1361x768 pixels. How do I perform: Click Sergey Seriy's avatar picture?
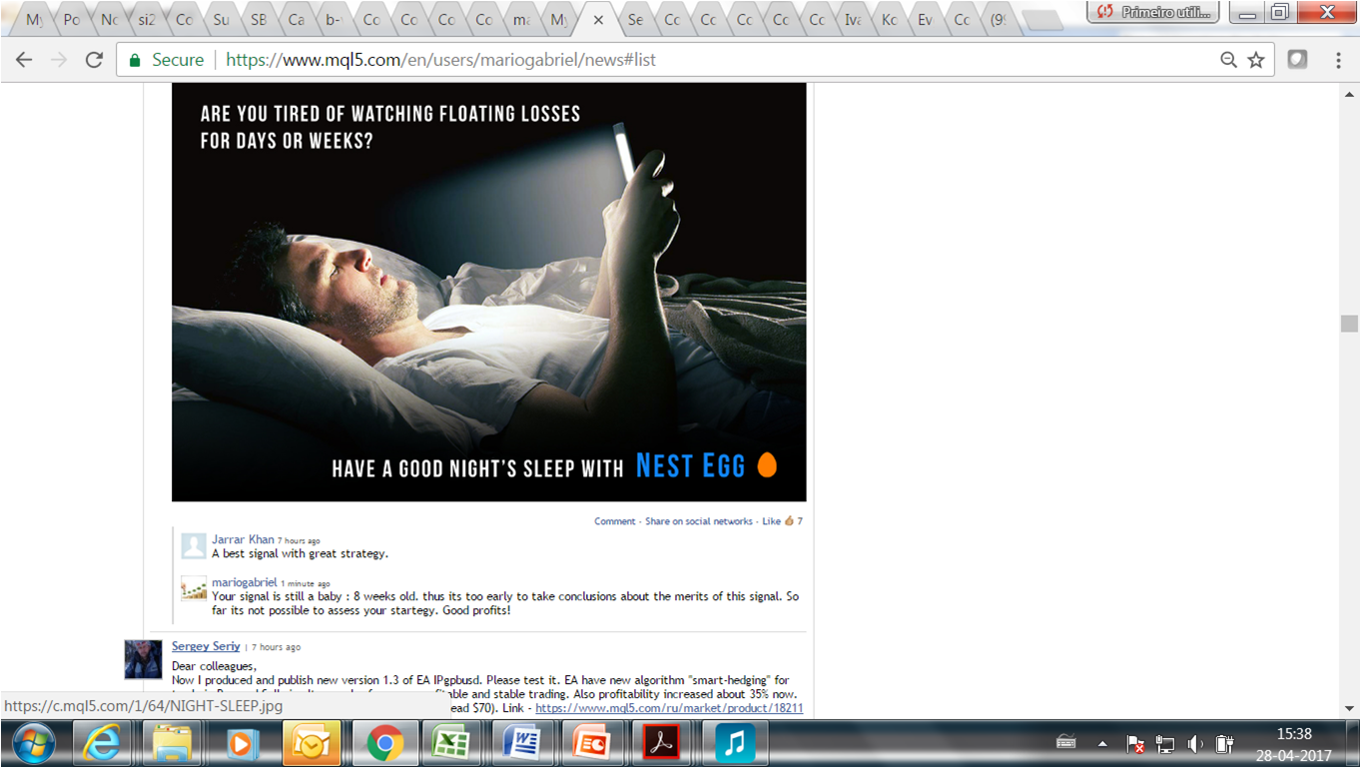(143, 660)
